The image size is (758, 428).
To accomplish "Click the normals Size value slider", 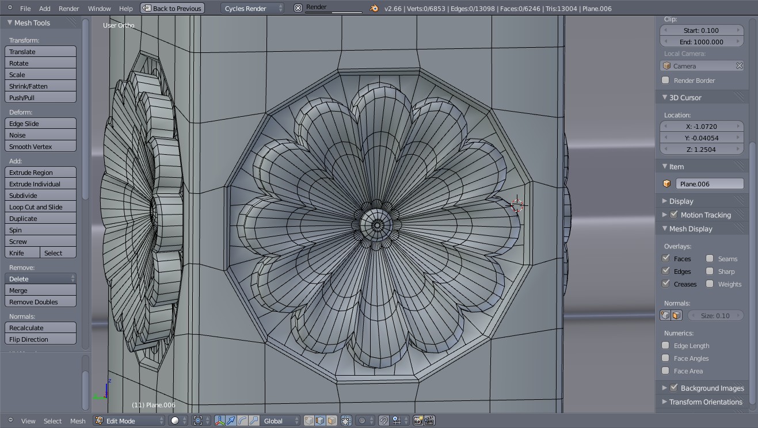I will point(715,315).
